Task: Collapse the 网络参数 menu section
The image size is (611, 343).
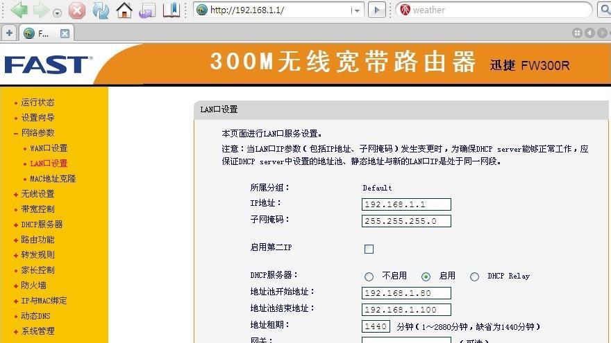Action: [37, 132]
